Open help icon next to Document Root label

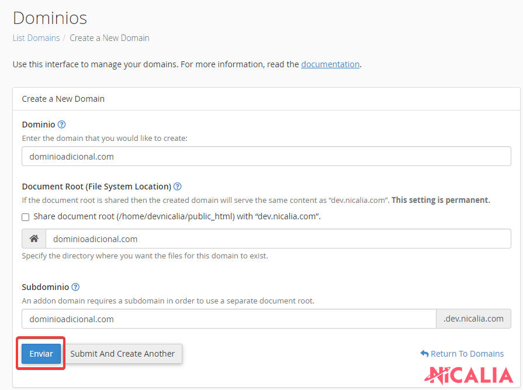(178, 187)
